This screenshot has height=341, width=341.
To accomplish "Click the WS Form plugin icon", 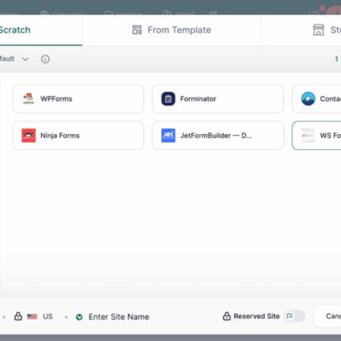I will point(308,136).
